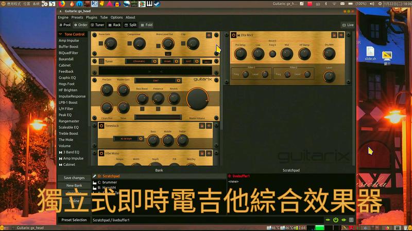
Task: Click the left green arrow icon in status bar
Action: (x=328, y=220)
